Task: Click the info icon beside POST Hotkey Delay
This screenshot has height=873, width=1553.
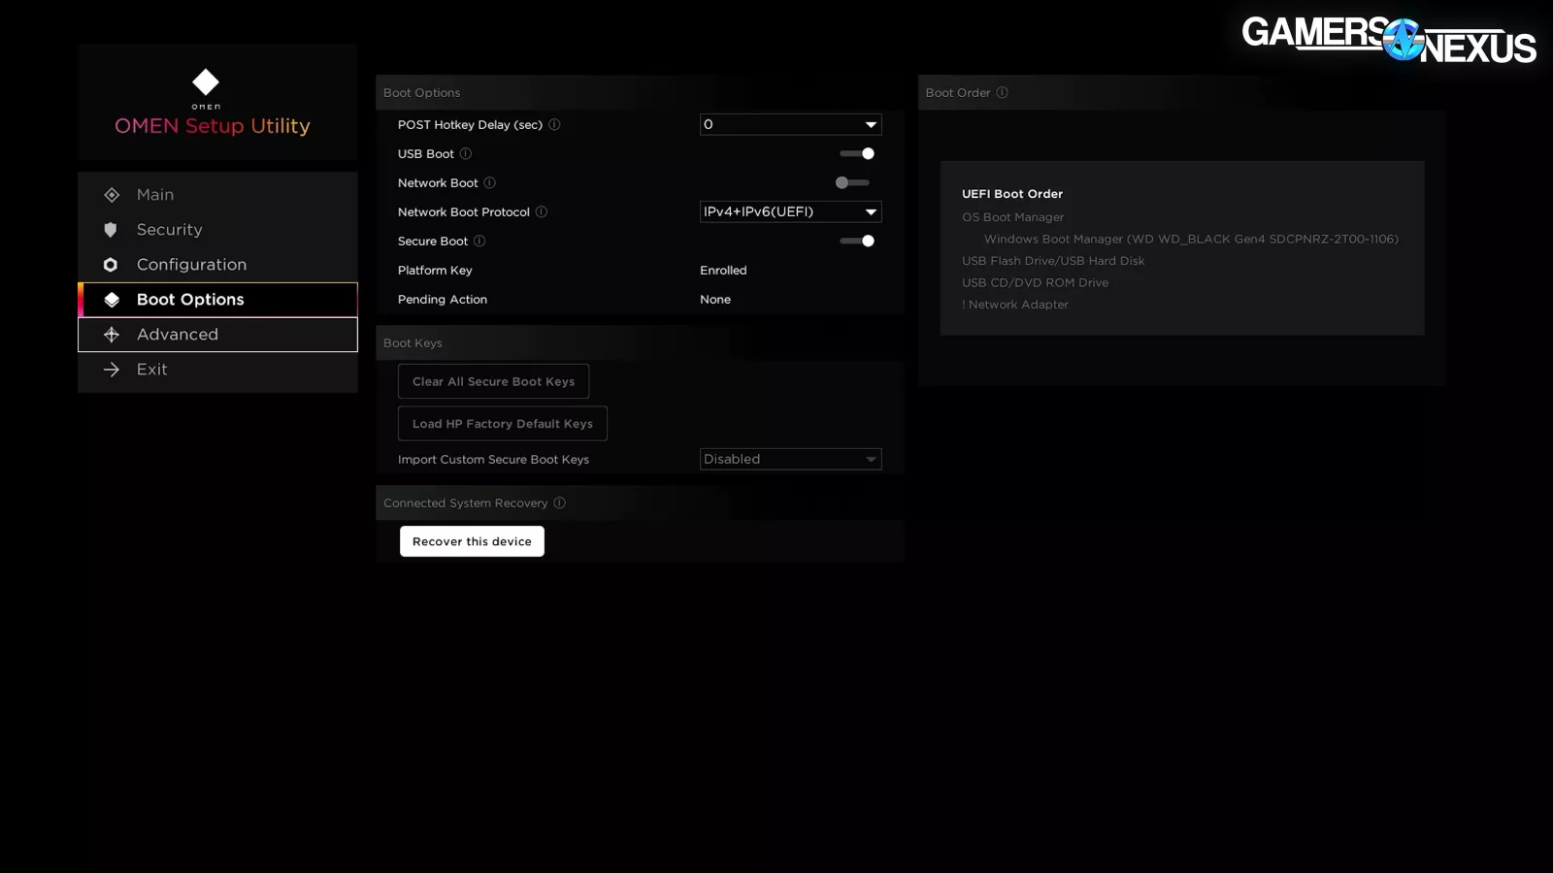Action: [554, 125]
